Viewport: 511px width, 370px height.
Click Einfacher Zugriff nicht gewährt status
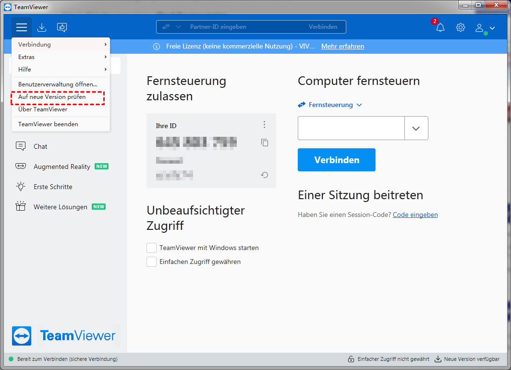(x=393, y=359)
